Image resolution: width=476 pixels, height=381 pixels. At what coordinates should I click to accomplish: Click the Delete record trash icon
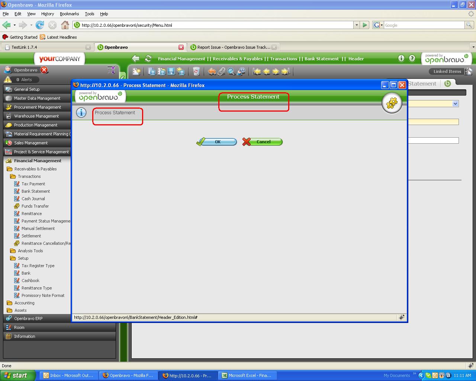coord(196,71)
